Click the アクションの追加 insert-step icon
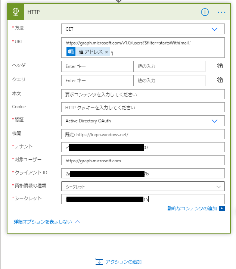 99,262
